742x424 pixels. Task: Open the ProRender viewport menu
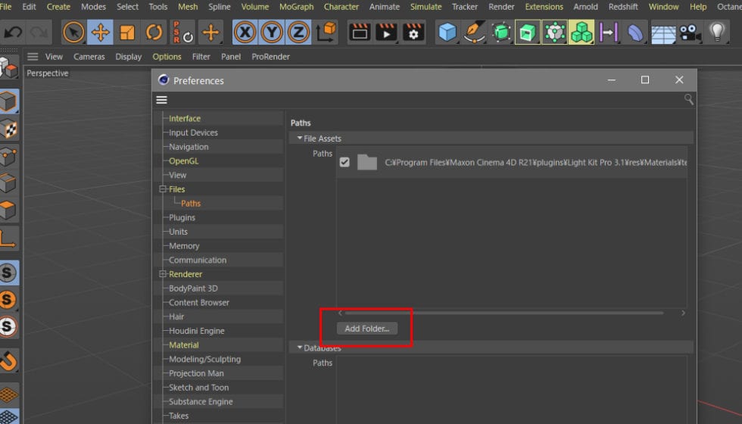click(271, 57)
